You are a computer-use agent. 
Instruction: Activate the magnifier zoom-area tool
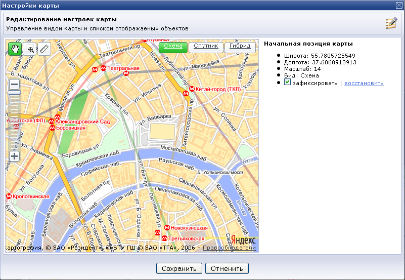pos(30,49)
